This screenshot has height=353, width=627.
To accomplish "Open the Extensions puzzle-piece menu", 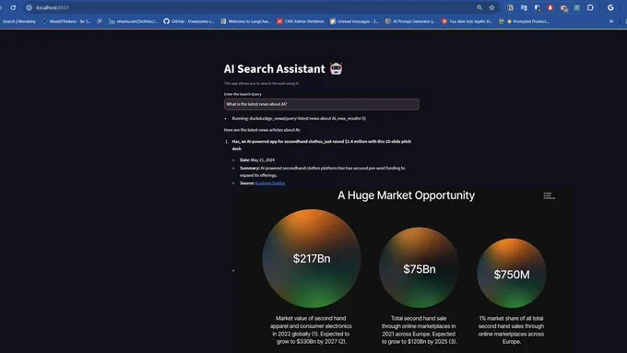I will [x=590, y=7].
